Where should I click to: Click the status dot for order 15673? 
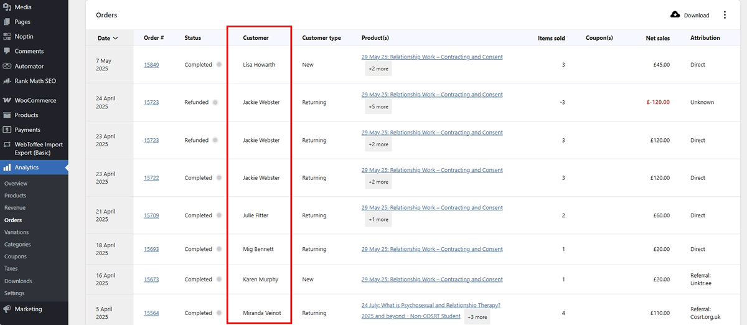pos(219,280)
